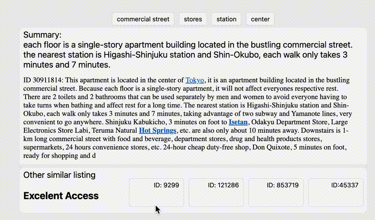Choose the "center" tag button
The height and width of the screenshot is (220, 375).
point(260,19)
